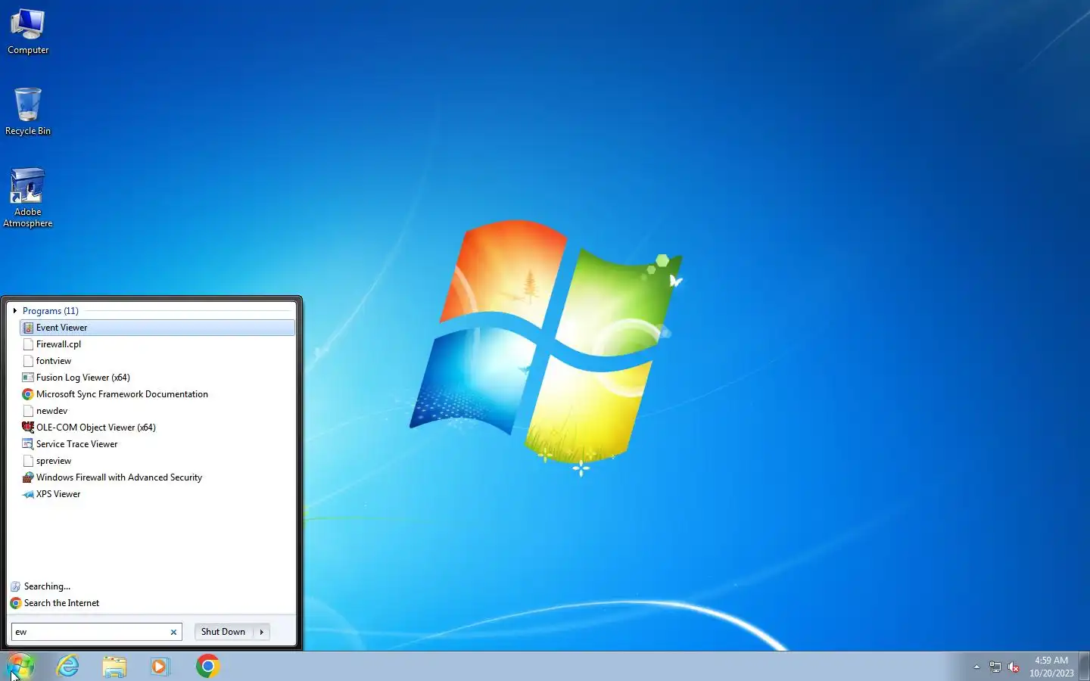Click the Start orb button
The image size is (1090, 681).
click(20, 666)
